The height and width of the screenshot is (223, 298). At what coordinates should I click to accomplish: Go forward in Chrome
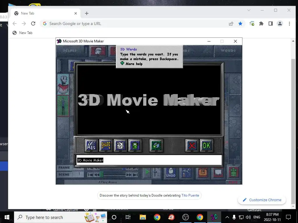(x=24, y=24)
